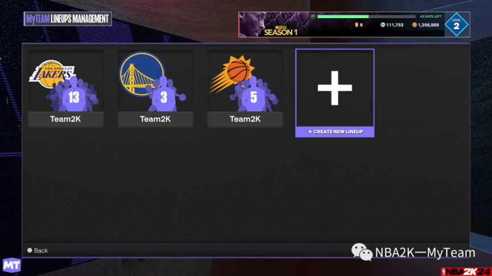
Task: Click the token card icon
Action: pyautogui.click(x=356, y=25)
